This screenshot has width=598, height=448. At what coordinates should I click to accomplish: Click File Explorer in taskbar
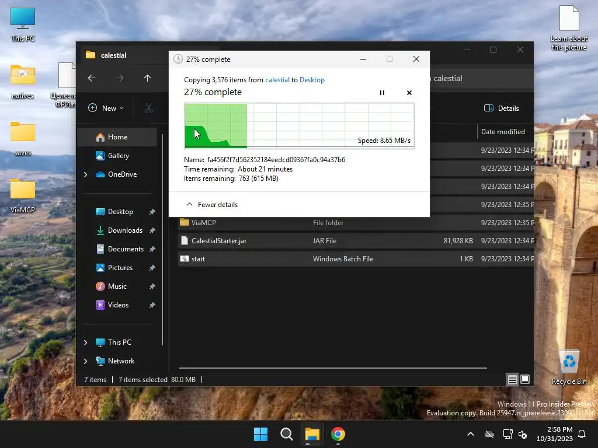[x=312, y=434]
